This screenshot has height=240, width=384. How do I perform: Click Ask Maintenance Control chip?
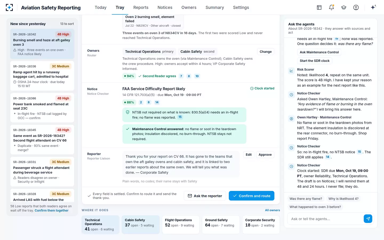click(319, 52)
